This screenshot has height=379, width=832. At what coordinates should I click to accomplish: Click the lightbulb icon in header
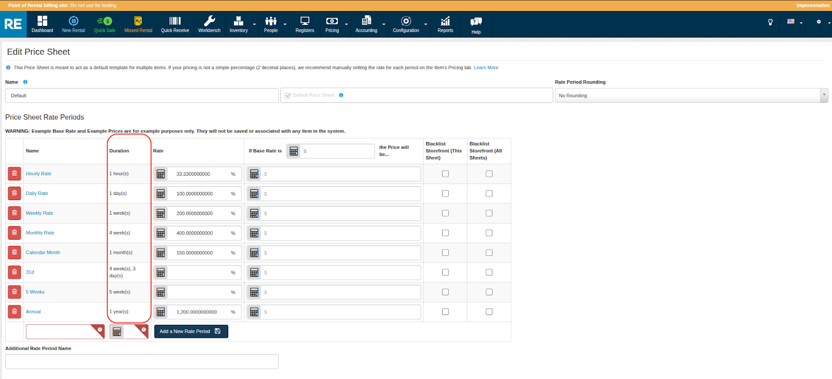[x=770, y=22]
